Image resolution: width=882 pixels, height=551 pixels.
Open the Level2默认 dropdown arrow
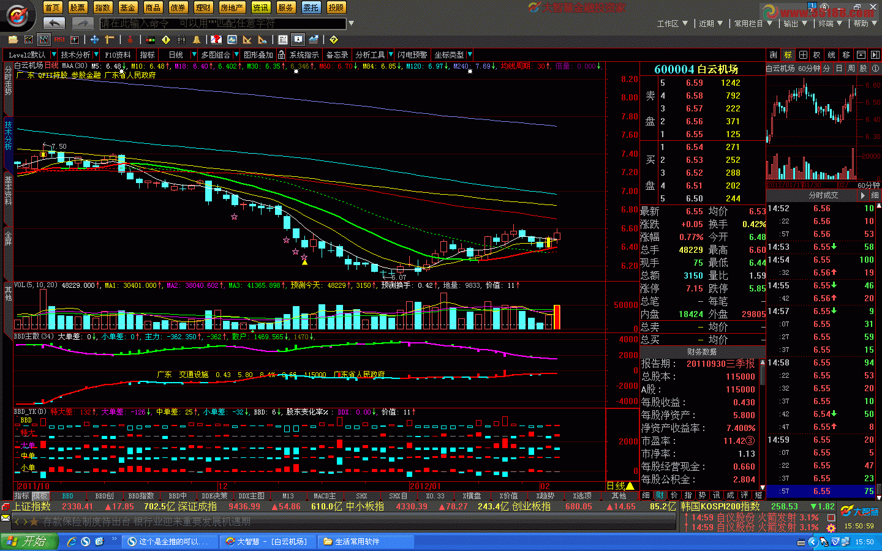[53, 55]
